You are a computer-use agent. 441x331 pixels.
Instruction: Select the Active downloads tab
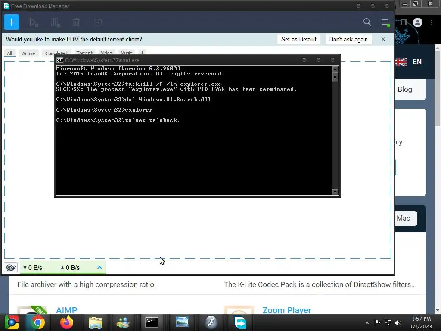[x=29, y=53]
